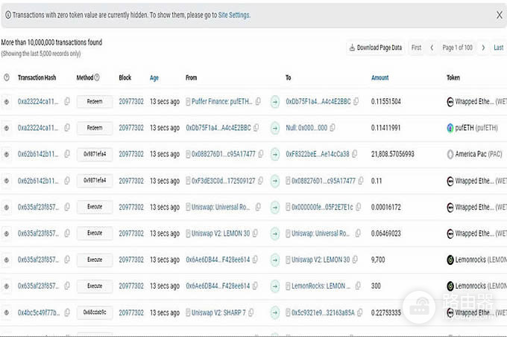Copy transaction hash 0x4bc5c49f77b

tap(67, 312)
